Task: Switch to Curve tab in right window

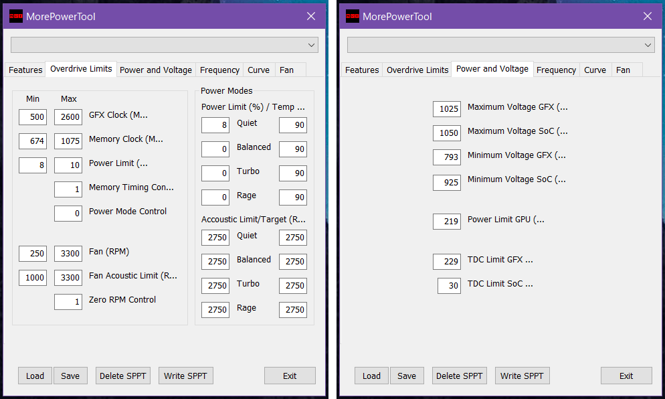Action: [595, 70]
